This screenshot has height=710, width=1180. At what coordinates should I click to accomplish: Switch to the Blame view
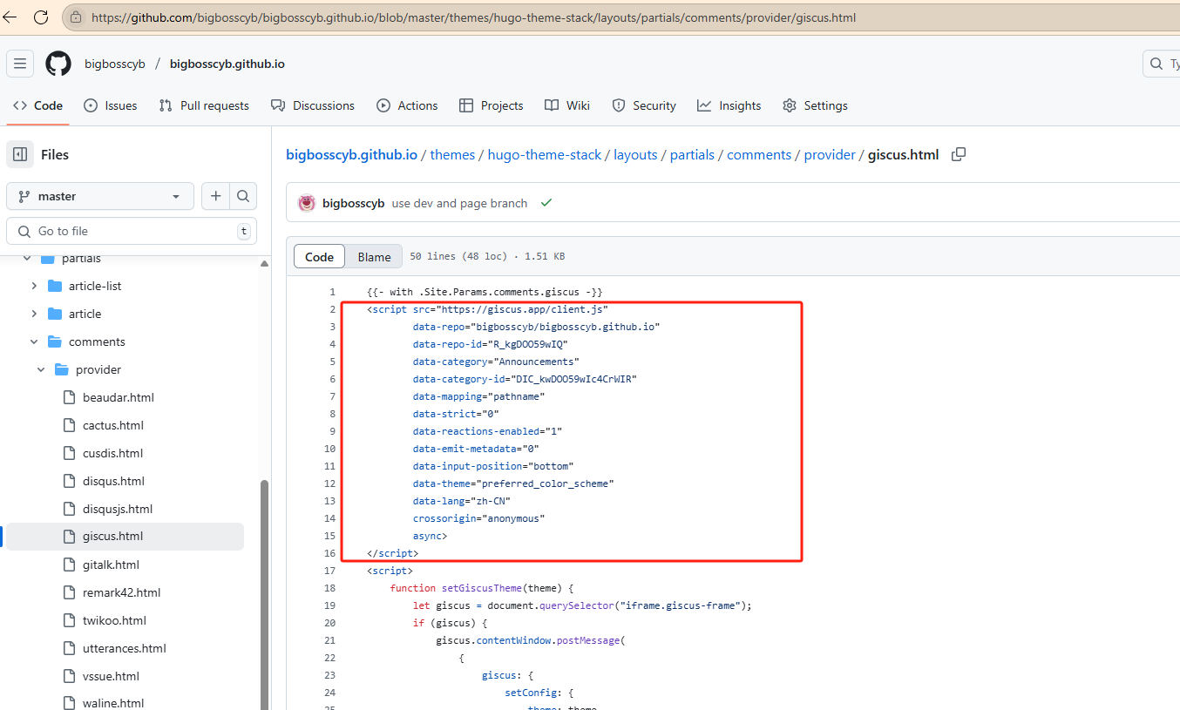pyautogui.click(x=374, y=257)
